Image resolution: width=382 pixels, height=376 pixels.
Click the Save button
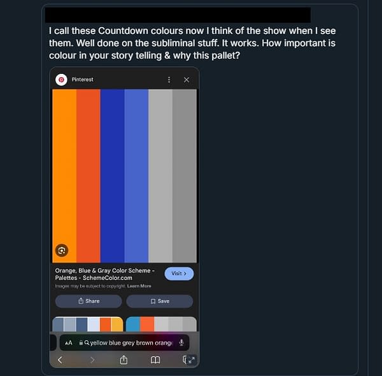pyautogui.click(x=160, y=301)
